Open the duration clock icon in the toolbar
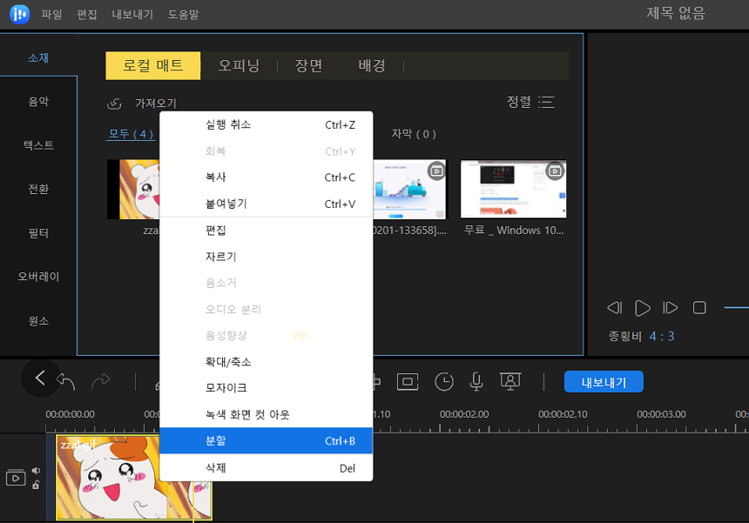This screenshot has width=749, height=523. point(444,381)
